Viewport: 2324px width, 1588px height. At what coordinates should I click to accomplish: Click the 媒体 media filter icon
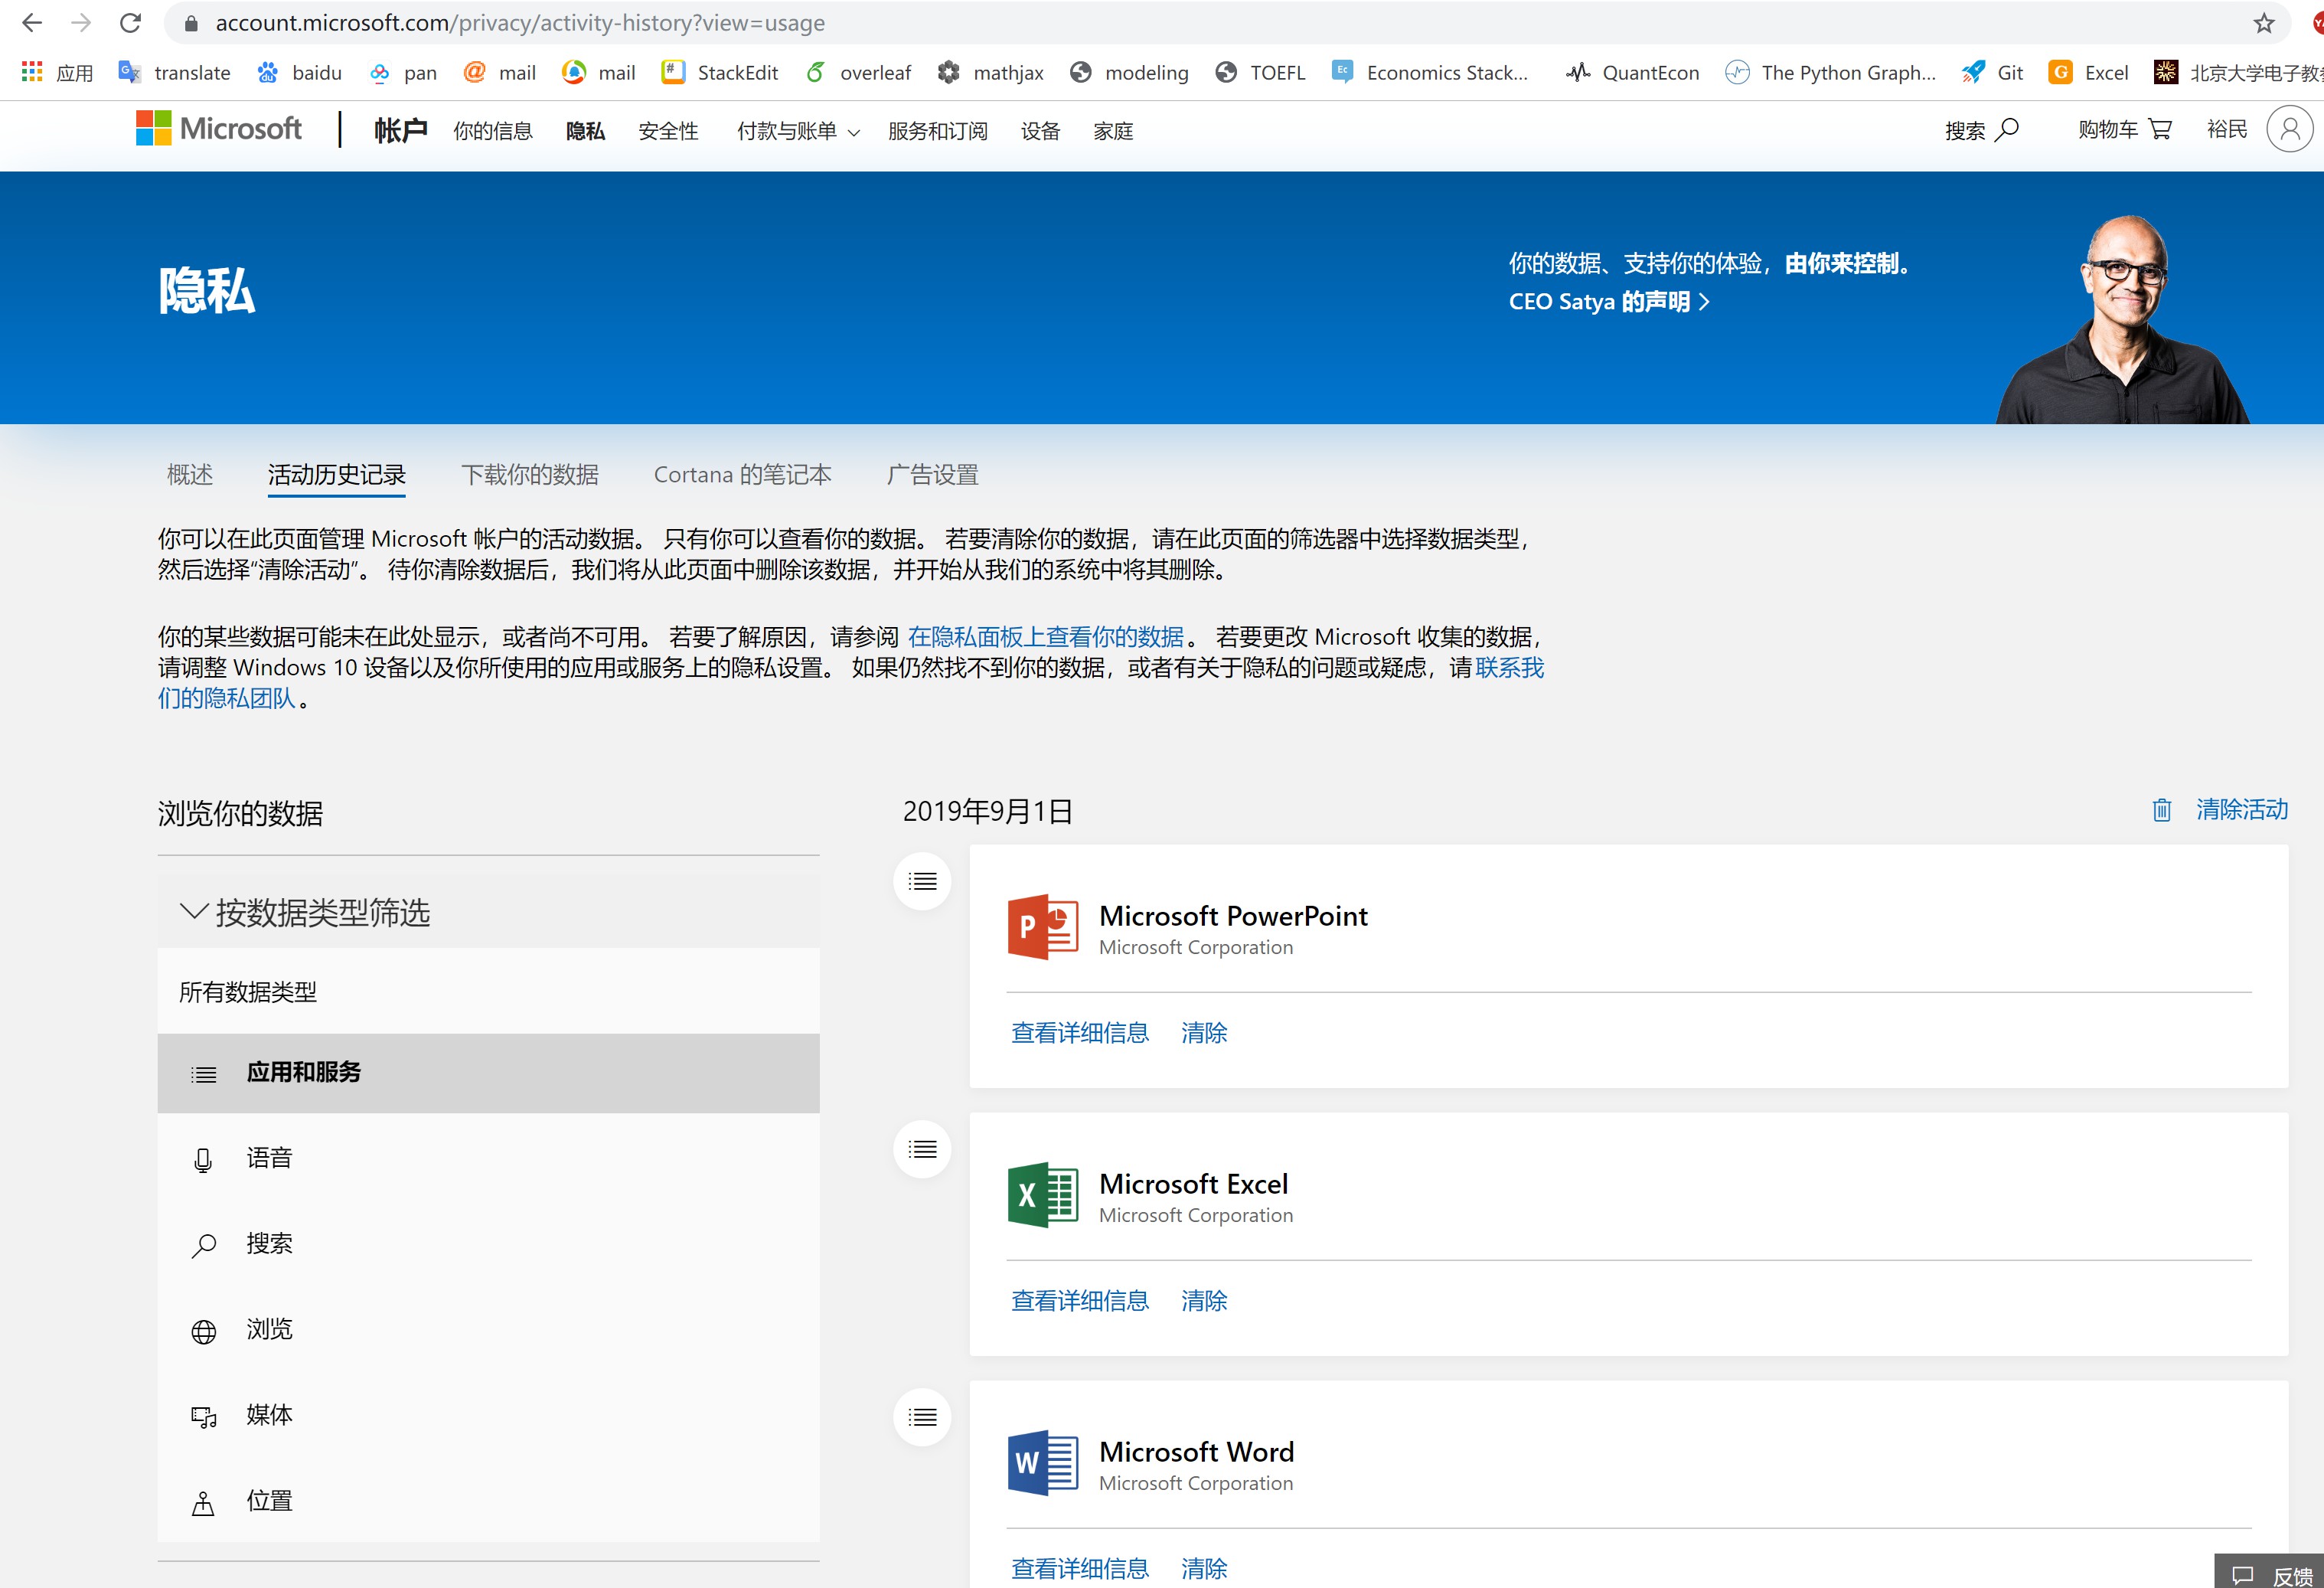tap(203, 1417)
